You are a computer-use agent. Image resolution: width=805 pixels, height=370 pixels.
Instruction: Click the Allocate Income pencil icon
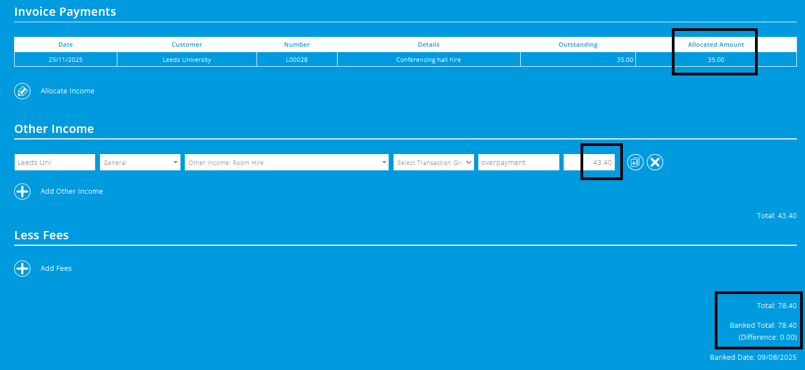click(22, 91)
